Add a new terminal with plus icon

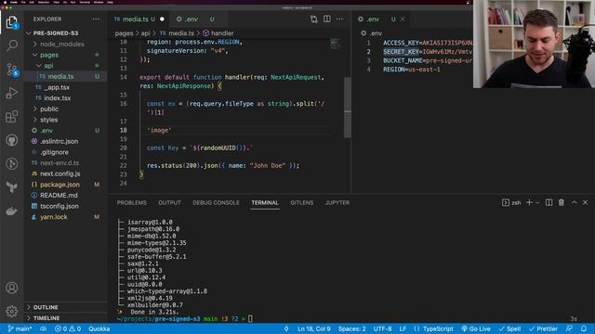529,202
